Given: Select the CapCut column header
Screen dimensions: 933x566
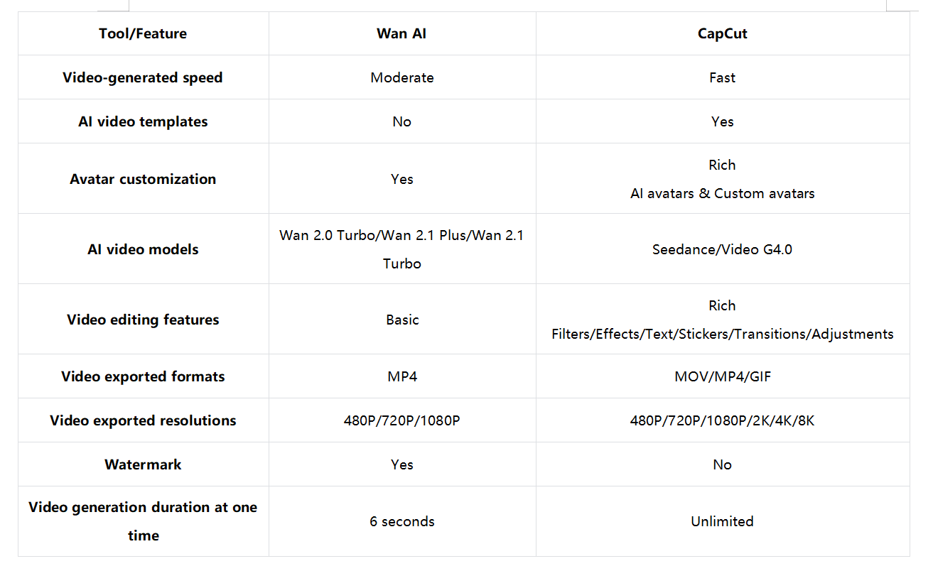Looking at the screenshot, I should coord(722,33).
